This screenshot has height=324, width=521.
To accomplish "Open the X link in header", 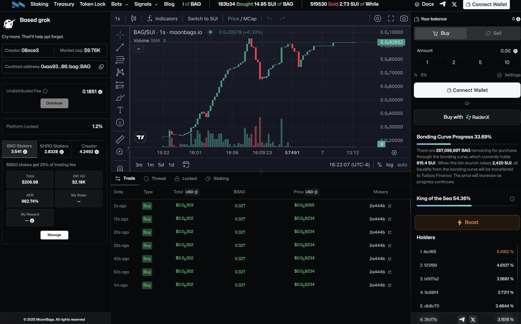I will tap(455, 4).
